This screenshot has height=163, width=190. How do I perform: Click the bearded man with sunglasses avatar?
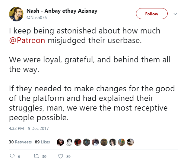[x=104, y=142]
